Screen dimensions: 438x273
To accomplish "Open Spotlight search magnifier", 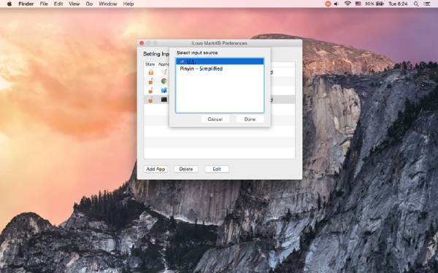I will tap(416, 4).
